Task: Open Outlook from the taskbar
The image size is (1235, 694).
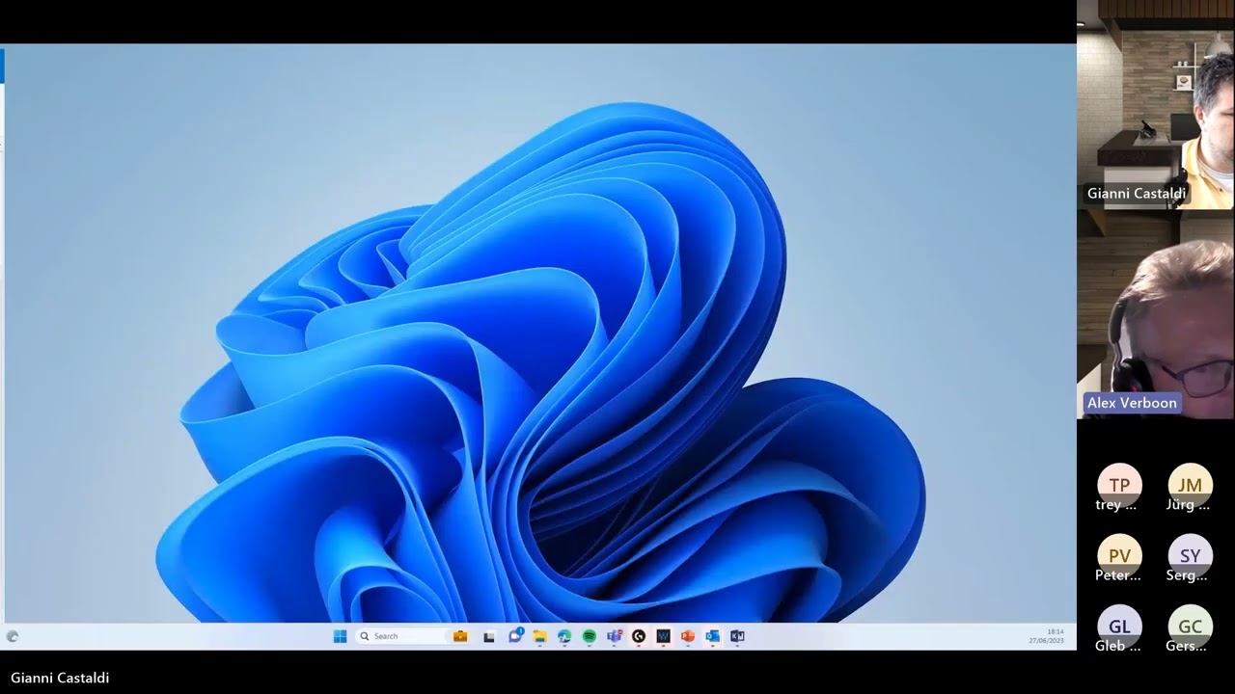Action: [713, 636]
